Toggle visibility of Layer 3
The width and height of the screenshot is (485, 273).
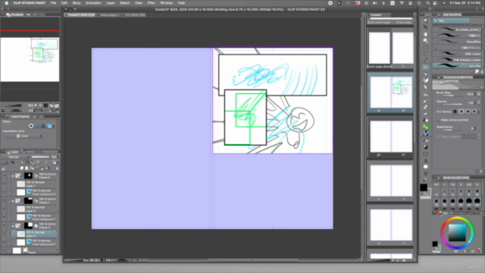coord(3,209)
